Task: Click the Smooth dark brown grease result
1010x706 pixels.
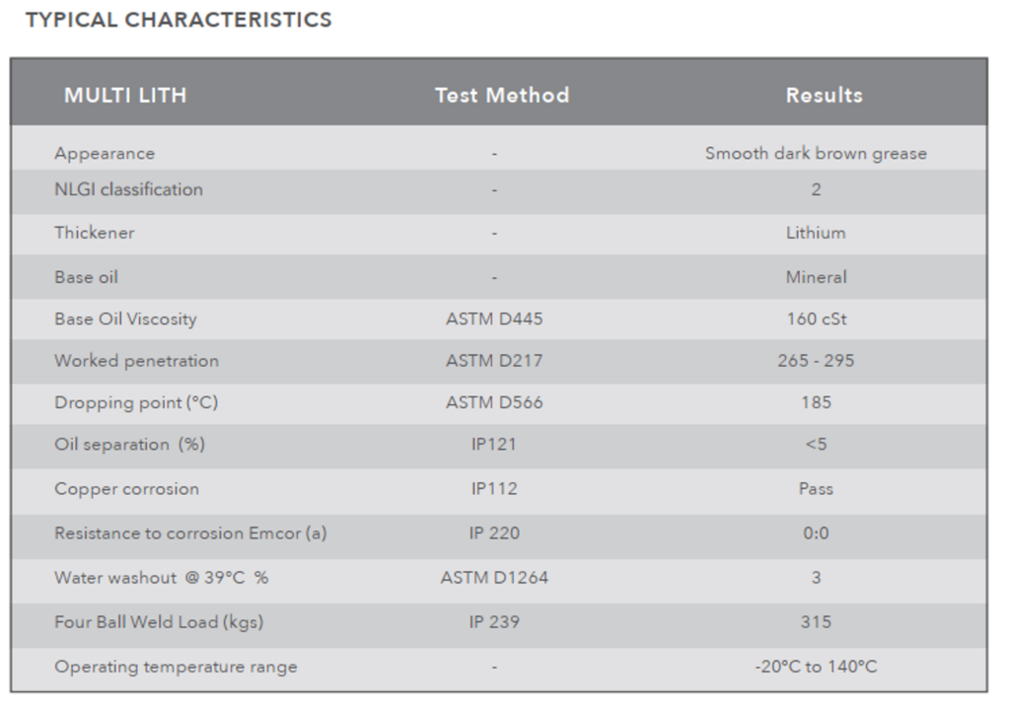Action: point(816,154)
